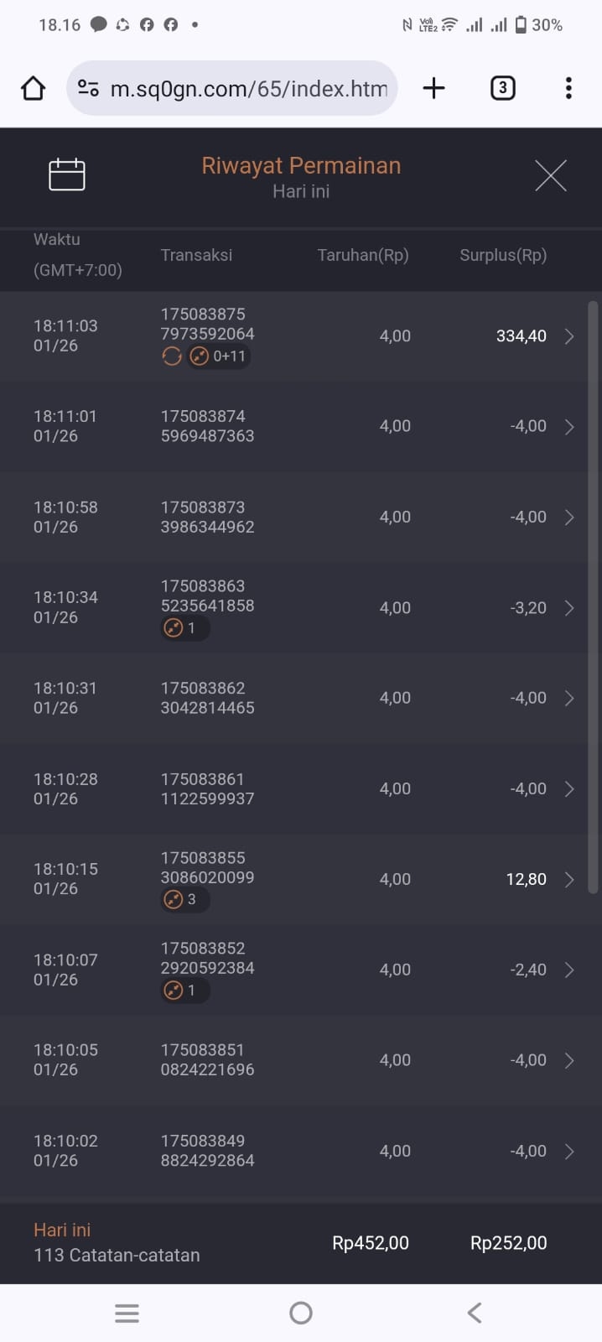This screenshot has height=1342, width=602.
Task: Tap the site info icon in address bar
Action: tap(88, 88)
